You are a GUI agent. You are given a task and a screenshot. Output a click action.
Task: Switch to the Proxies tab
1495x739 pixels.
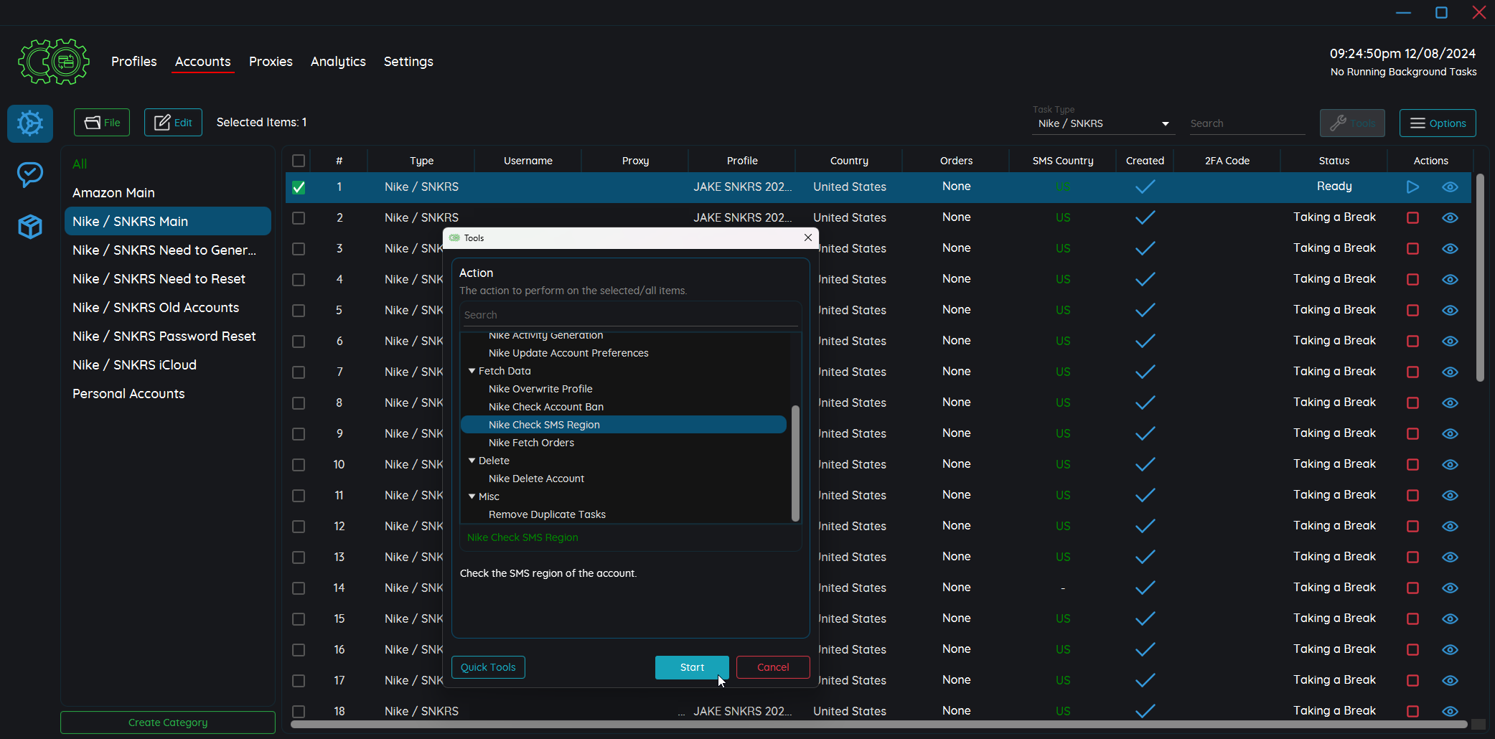tap(271, 62)
